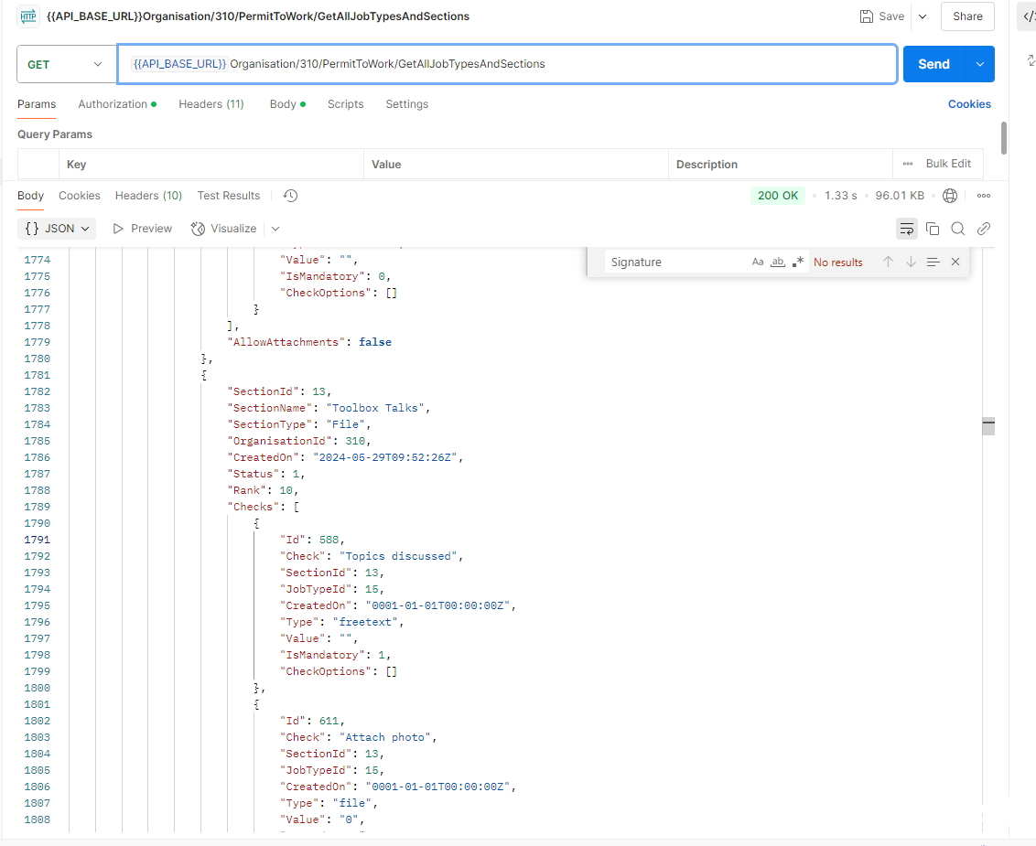The width and height of the screenshot is (1036, 846).
Task: Open the JSON format dropdown
Action: tap(59, 229)
